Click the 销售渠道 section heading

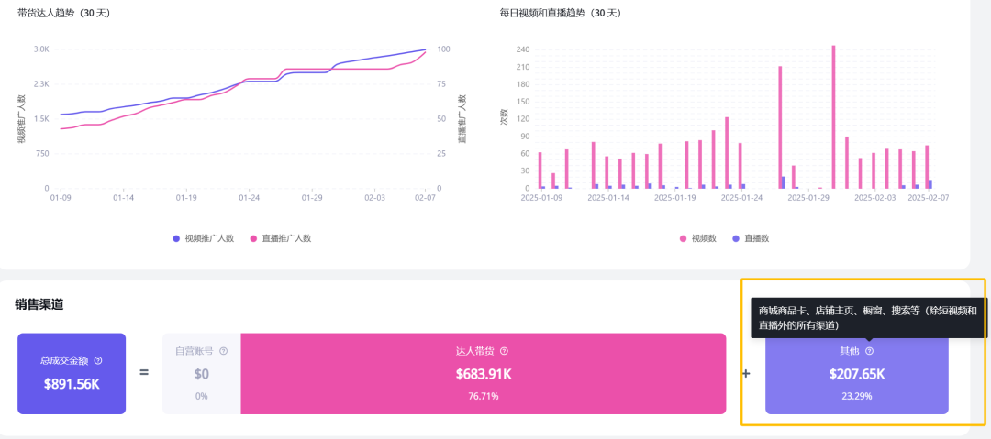coord(39,304)
